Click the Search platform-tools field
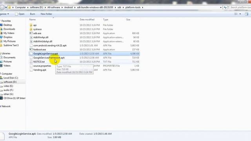This screenshot has width=251, height=141. (x=240, y=7)
